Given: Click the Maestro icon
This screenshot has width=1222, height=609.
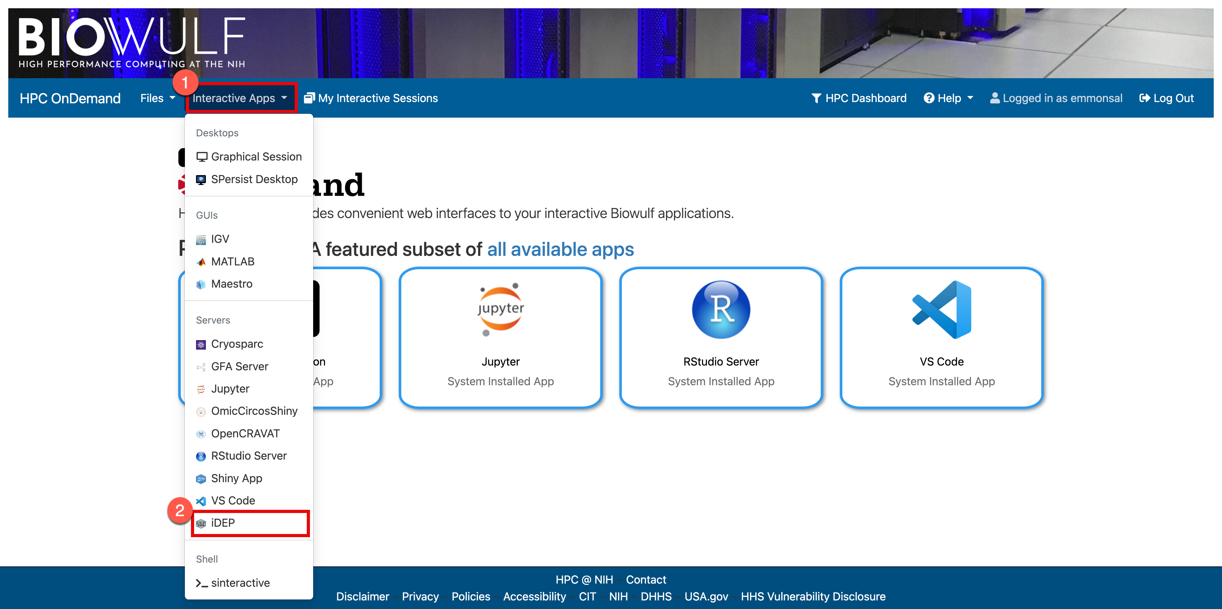Looking at the screenshot, I should click(x=201, y=284).
